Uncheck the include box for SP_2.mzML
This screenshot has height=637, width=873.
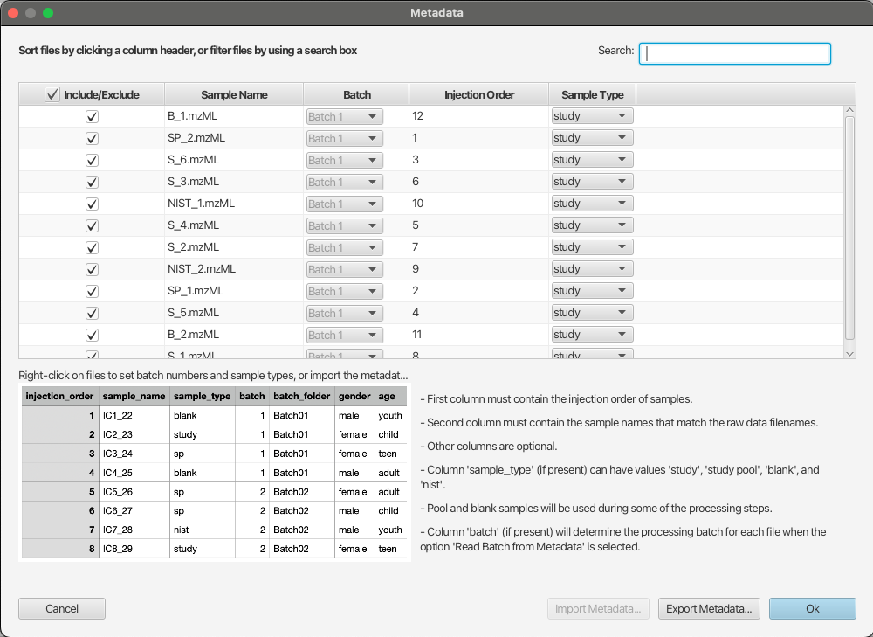(92, 138)
